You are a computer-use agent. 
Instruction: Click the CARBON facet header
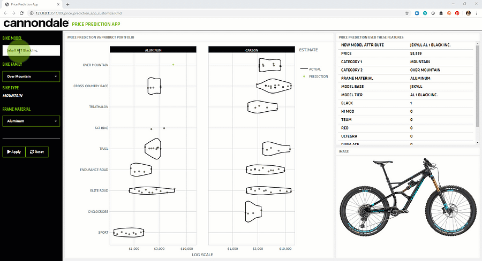click(x=252, y=50)
